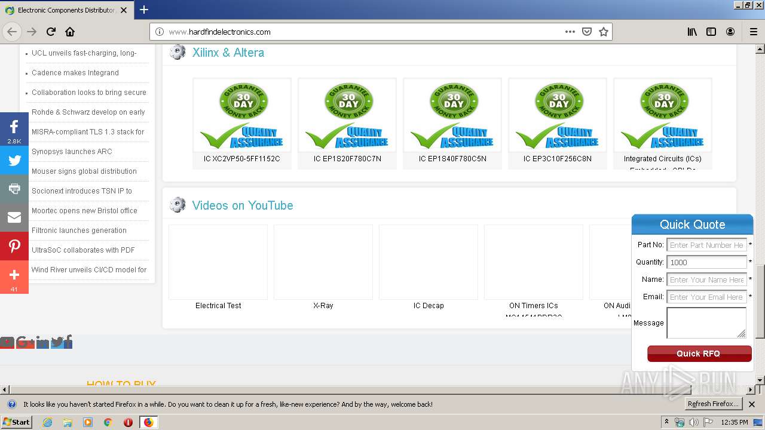Open the Windows Start menu

coord(16,422)
